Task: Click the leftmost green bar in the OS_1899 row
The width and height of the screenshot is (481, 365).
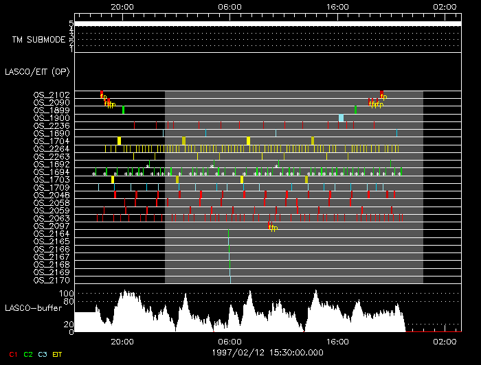Action: [x=123, y=110]
